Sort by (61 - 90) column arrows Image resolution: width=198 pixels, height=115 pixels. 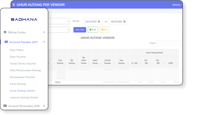[x=164, y=63]
